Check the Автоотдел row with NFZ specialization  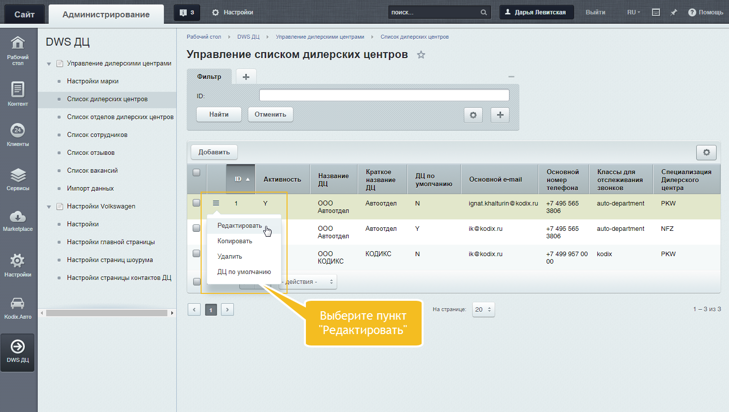pos(197,228)
